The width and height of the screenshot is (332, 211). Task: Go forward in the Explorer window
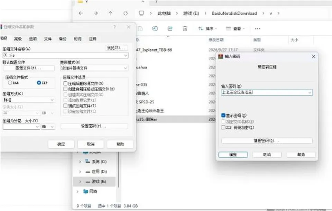coord(96,13)
